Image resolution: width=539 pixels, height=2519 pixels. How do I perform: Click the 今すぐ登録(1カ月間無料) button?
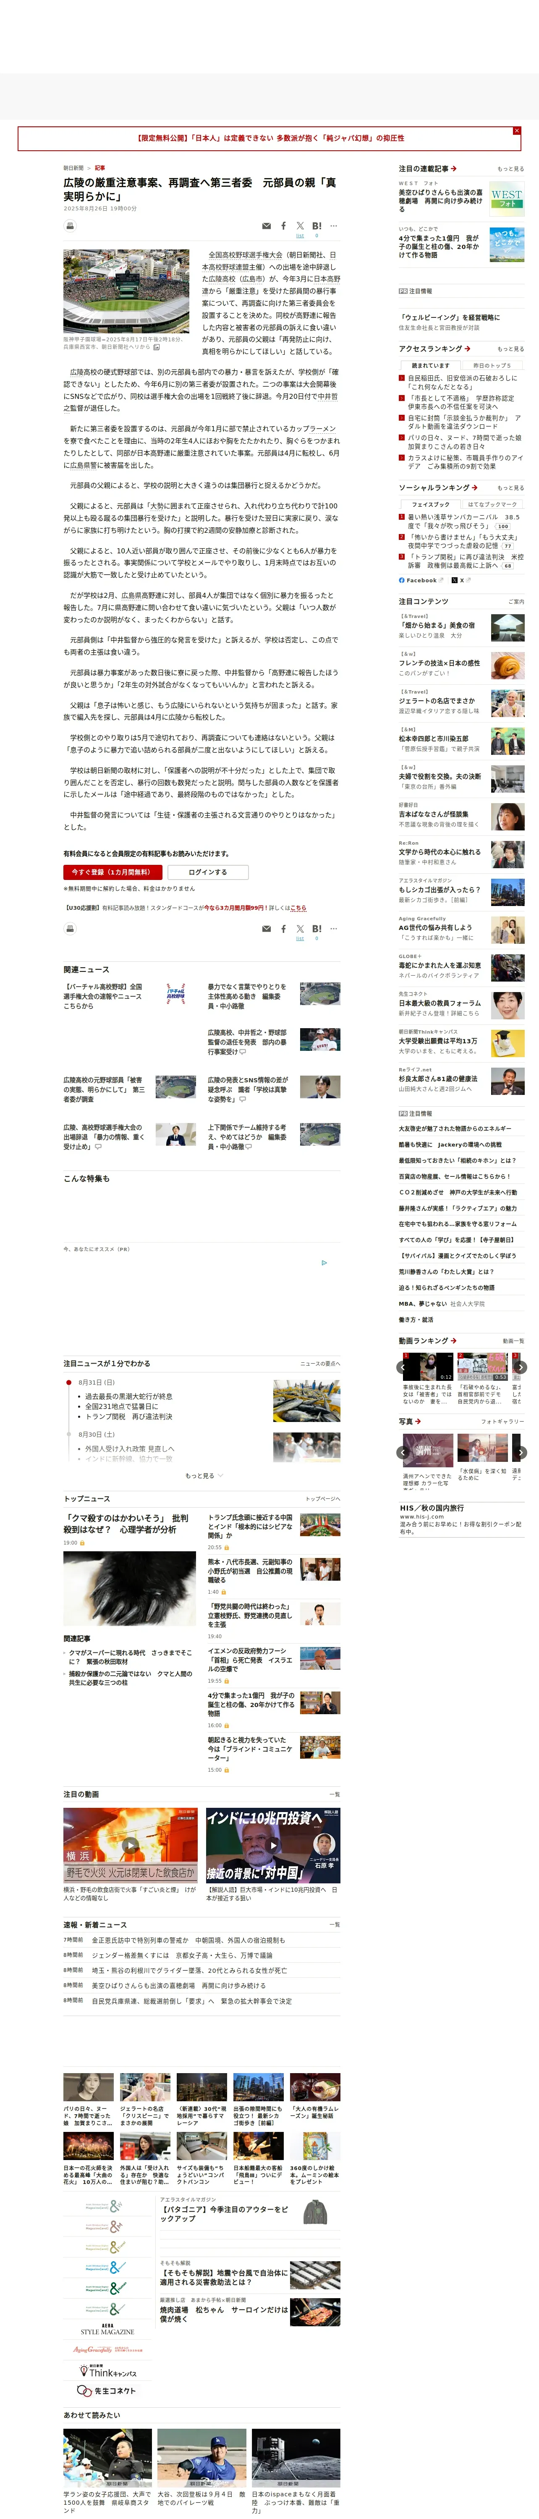pos(113,872)
